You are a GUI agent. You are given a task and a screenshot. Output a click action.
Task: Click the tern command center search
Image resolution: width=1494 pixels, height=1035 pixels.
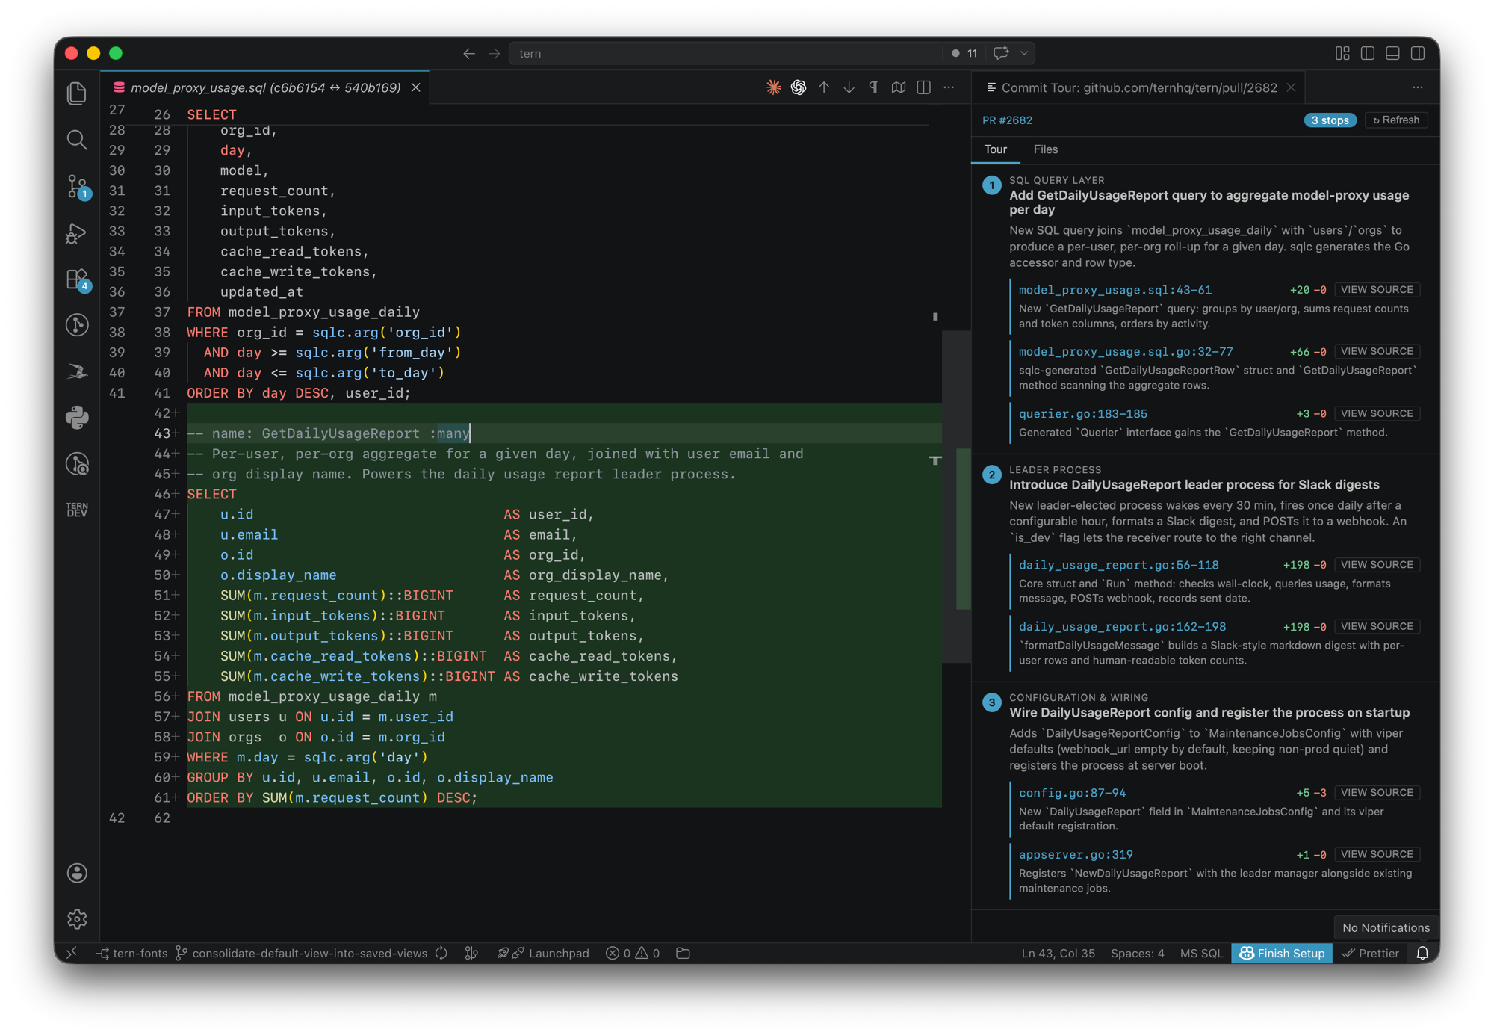[725, 53]
